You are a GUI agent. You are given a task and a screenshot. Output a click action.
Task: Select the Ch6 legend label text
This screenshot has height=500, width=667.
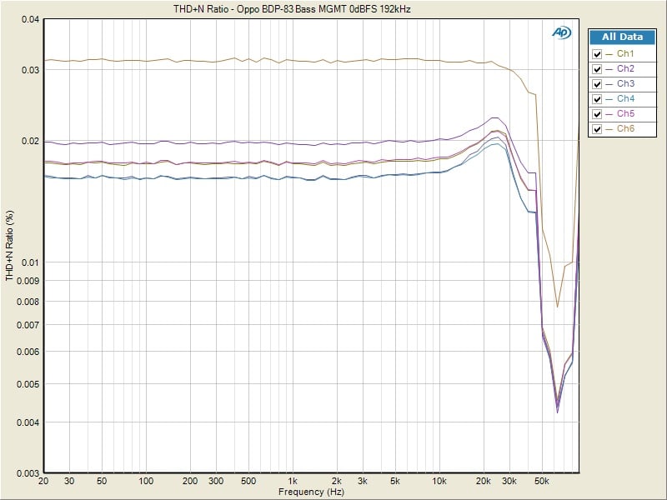pyautogui.click(x=625, y=129)
